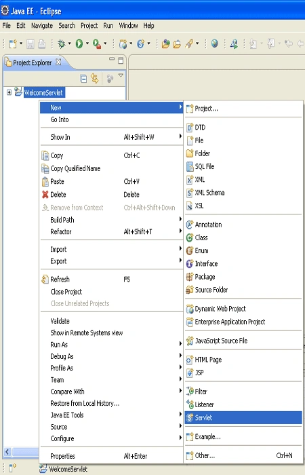
Task: Open the Web Browser globe icon
Action: tap(215, 43)
